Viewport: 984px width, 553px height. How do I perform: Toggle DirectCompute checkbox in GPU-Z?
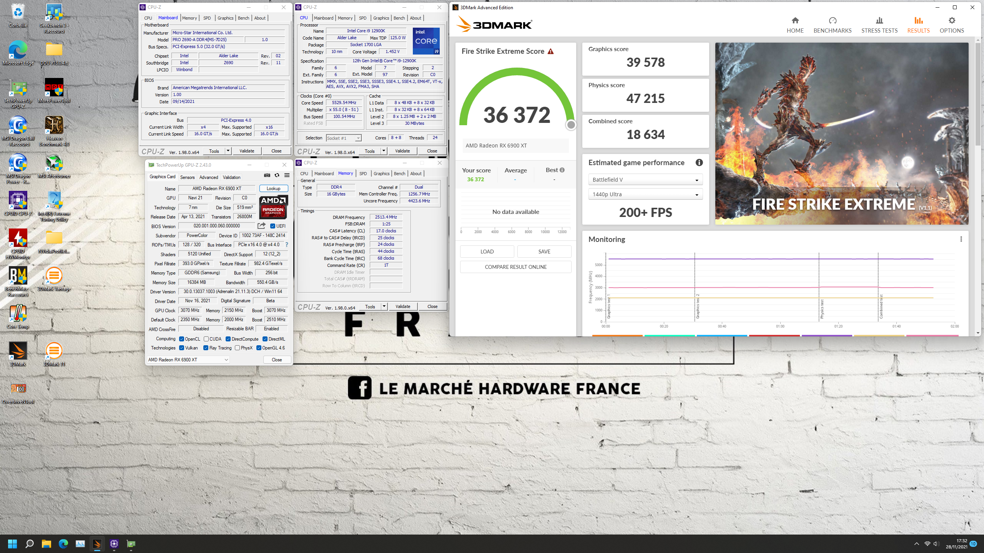tap(228, 339)
